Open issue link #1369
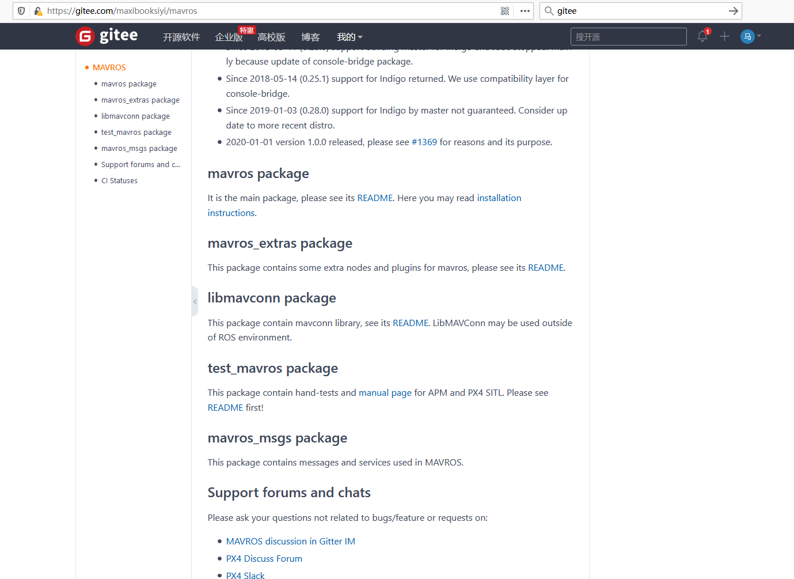 (x=424, y=142)
